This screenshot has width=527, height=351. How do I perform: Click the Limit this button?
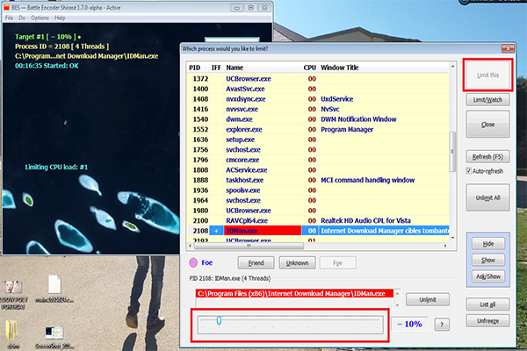pyautogui.click(x=487, y=75)
